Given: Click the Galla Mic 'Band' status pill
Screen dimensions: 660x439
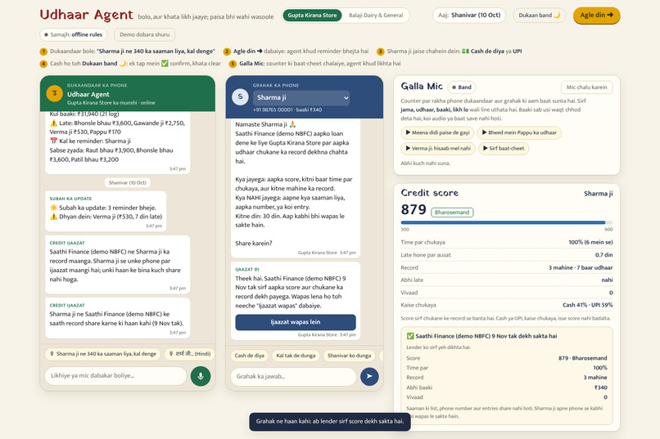Looking at the screenshot, I should coord(461,87).
